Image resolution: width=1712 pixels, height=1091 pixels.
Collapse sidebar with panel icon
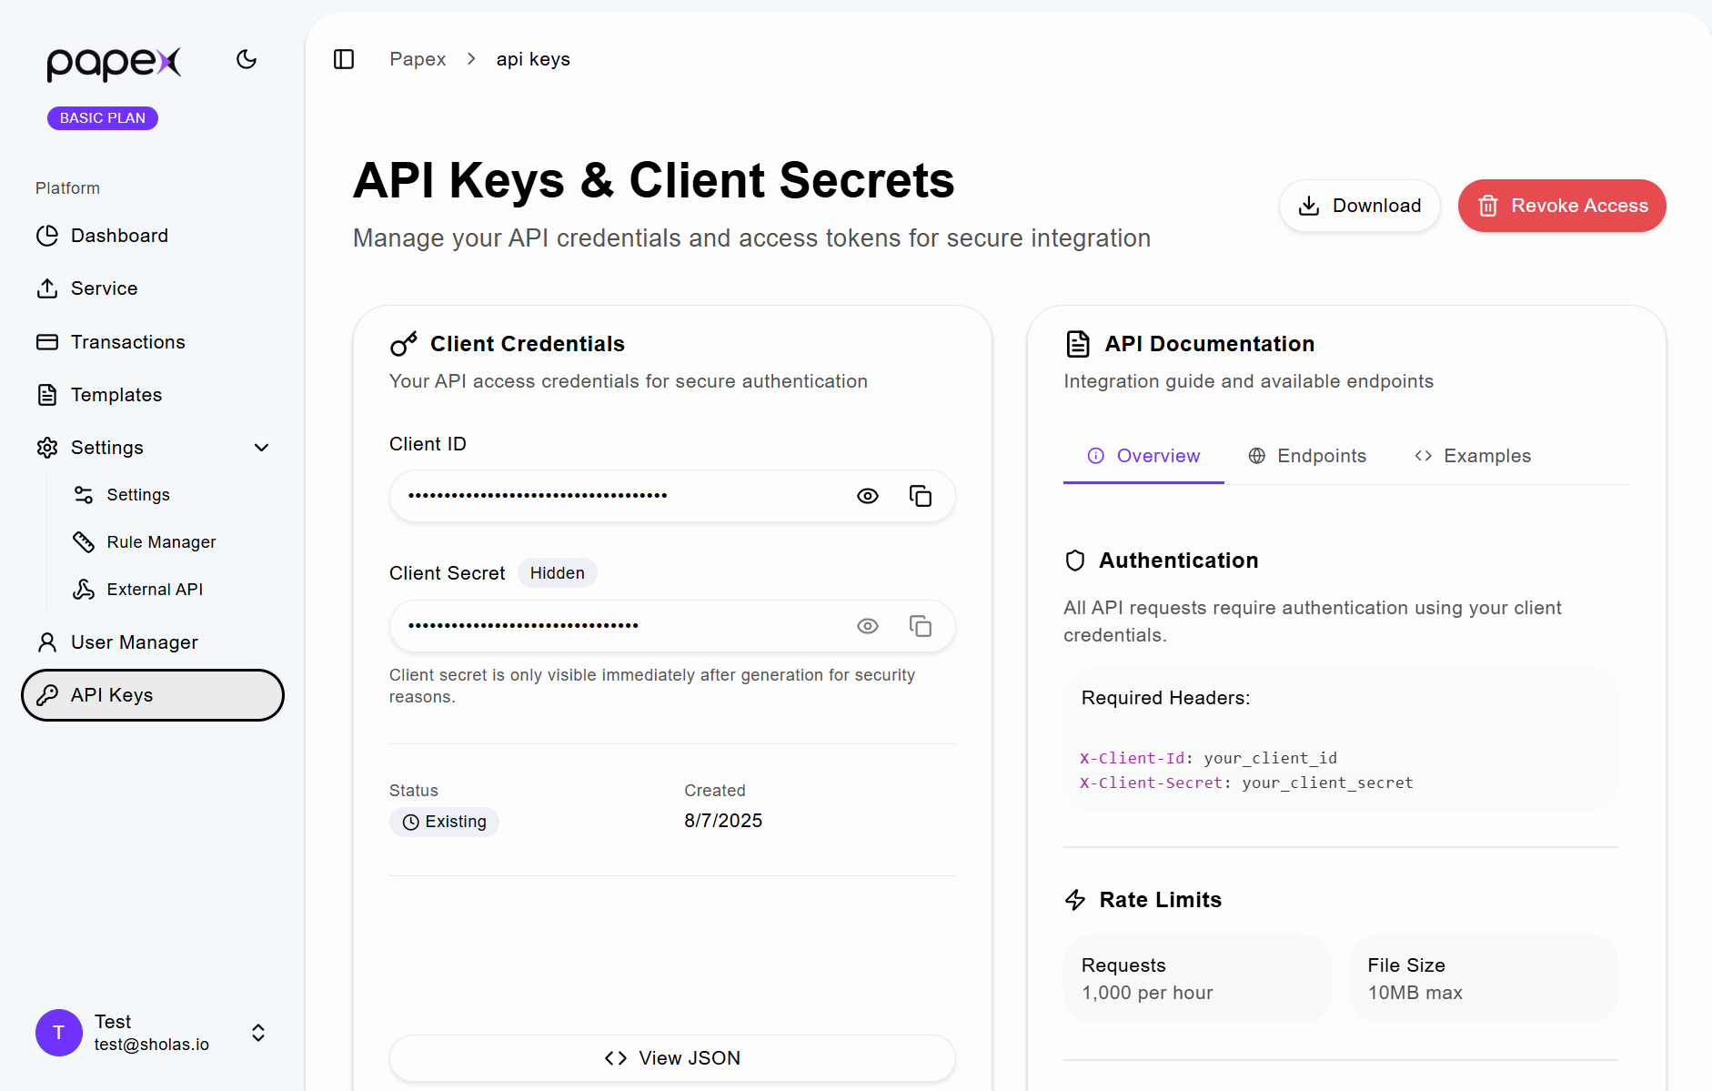(x=344, y=59)
